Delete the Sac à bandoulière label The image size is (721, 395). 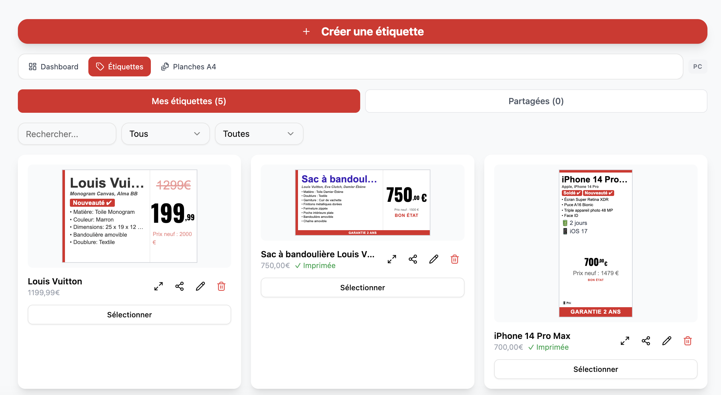[455, 259]
